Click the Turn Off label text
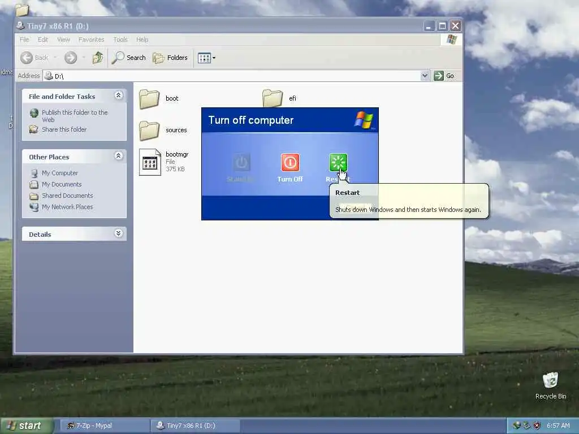The width and height of the screenshot is (579, 434). click(x=290, y=179)
